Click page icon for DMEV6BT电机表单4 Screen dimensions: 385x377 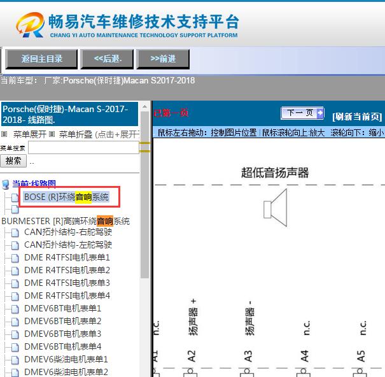click(x=15, y=348)
